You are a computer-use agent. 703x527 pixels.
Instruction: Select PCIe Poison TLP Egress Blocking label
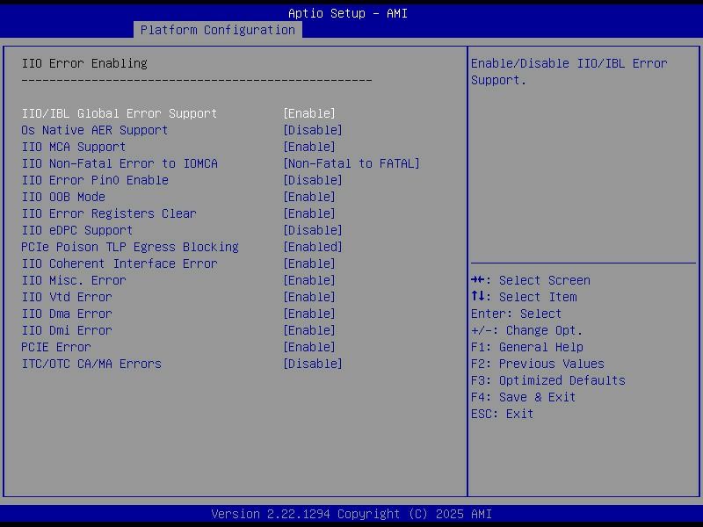pos(130,247)
